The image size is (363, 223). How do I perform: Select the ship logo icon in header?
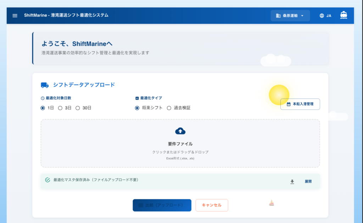point(343,15)
